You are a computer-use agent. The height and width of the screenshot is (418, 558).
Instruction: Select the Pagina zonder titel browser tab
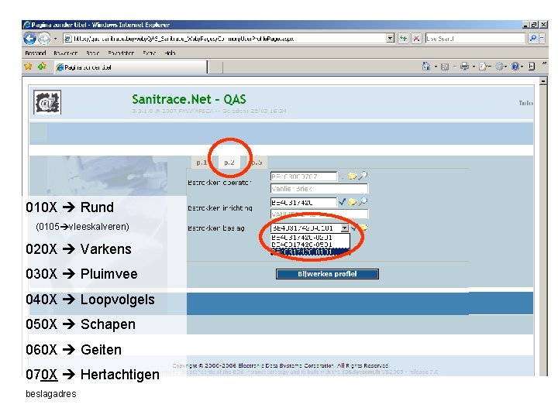tap(131, 67)
